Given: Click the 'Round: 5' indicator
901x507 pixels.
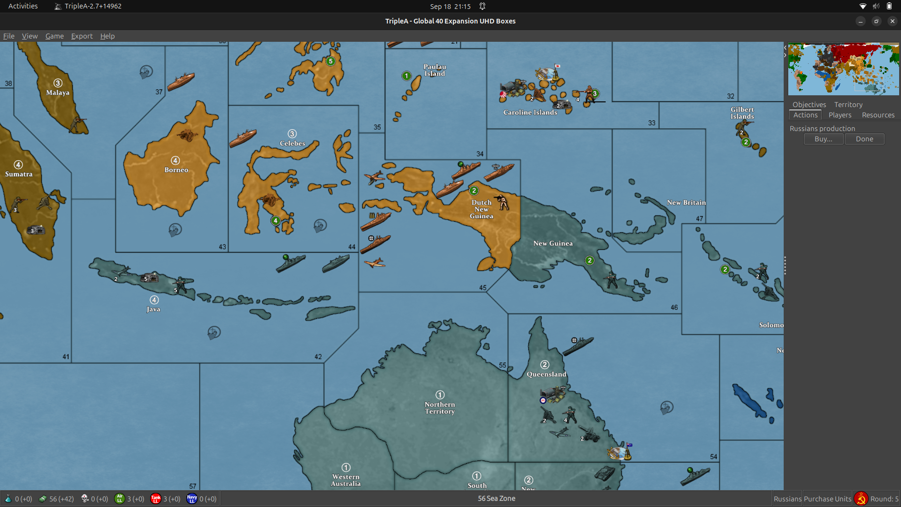Looking at the screenshot, I should click(884, 499).
